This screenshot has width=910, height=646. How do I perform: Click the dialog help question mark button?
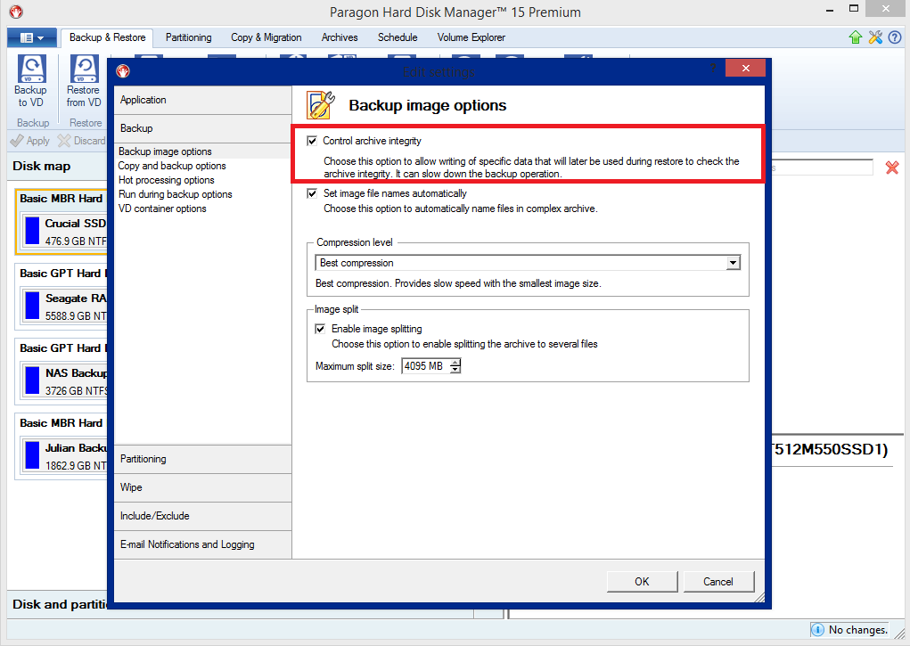pyautogui.click(x=713, y=68)
